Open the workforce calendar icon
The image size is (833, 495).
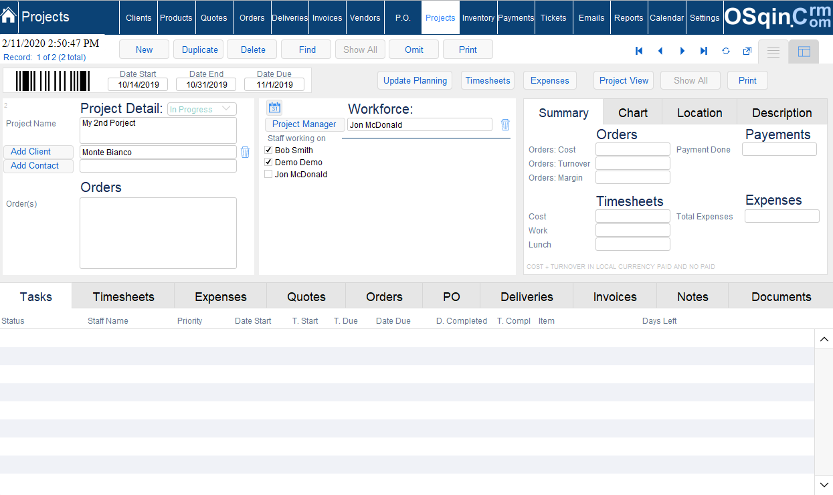click(274, 108)
